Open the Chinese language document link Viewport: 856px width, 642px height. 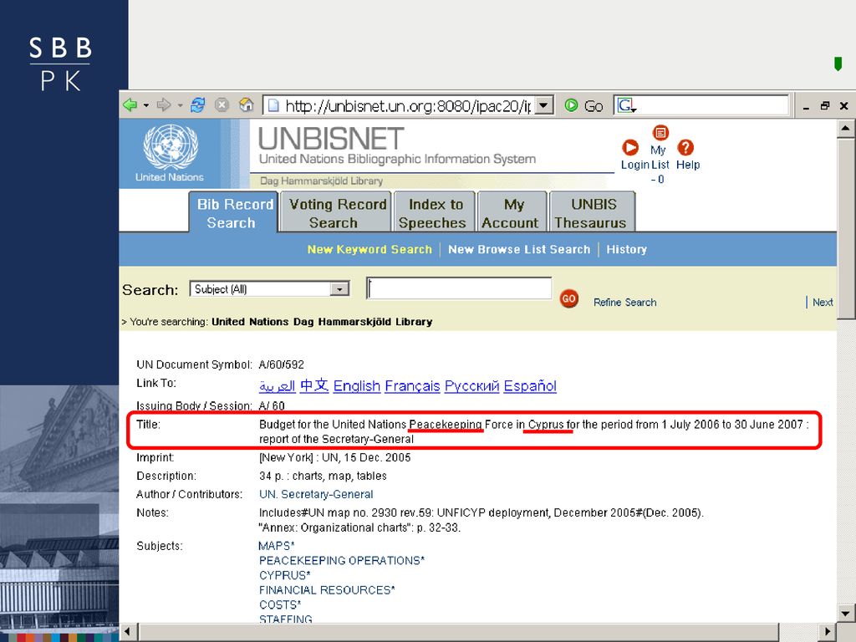tap(314, 386)
